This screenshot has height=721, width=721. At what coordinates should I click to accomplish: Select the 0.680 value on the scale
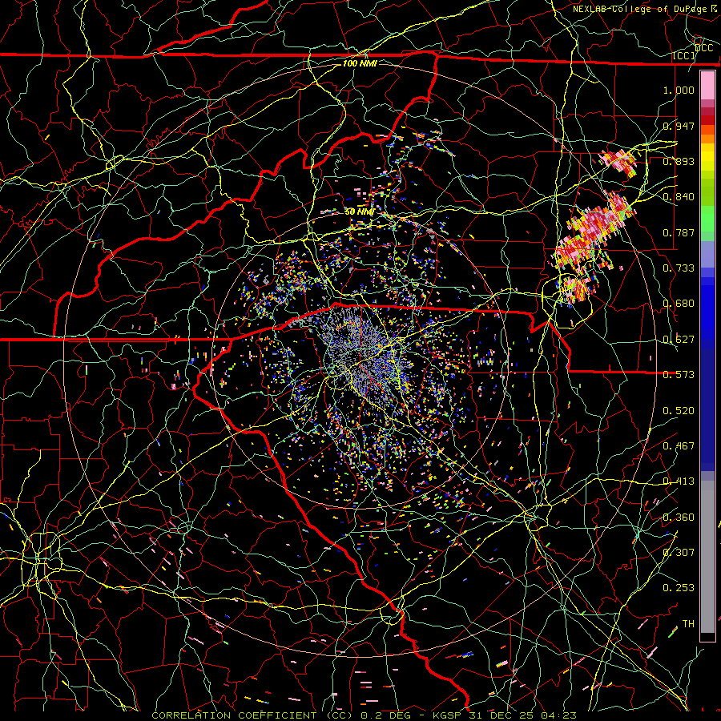(679, 303)
